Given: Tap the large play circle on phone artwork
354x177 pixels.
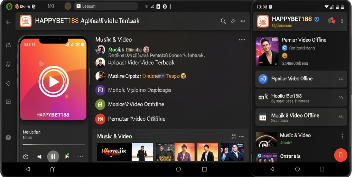Looking at the screenshot, I should [x=54, y=82].
